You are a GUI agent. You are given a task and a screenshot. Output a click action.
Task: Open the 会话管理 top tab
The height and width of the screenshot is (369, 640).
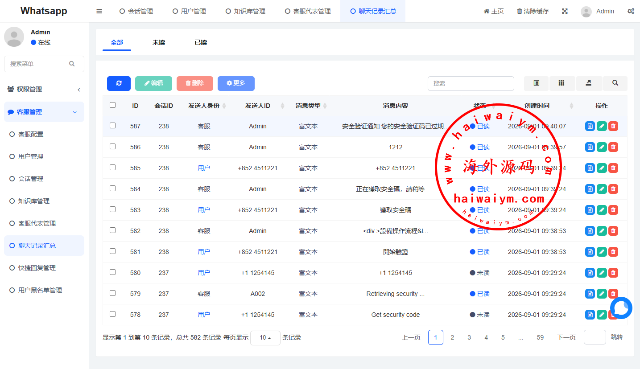pyautogui.click(x=136, y=11)
